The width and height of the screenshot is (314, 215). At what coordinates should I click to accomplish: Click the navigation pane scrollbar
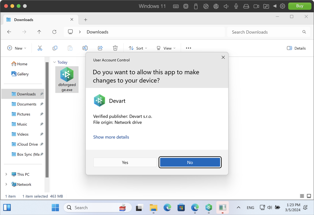pyautogui.click(x=47, y=120)
